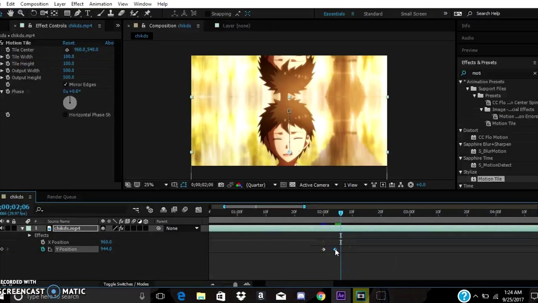Viewport: 538px width, 303px height.
Task: Open the 25% magnification dropdown
Action: (156, 185)
